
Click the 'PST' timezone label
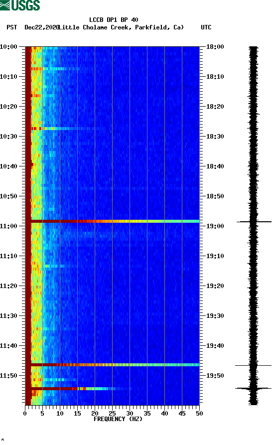[x=11, y=27]
